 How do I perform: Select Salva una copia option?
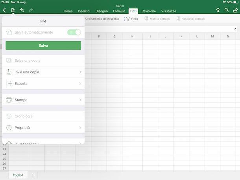(43, 61)
